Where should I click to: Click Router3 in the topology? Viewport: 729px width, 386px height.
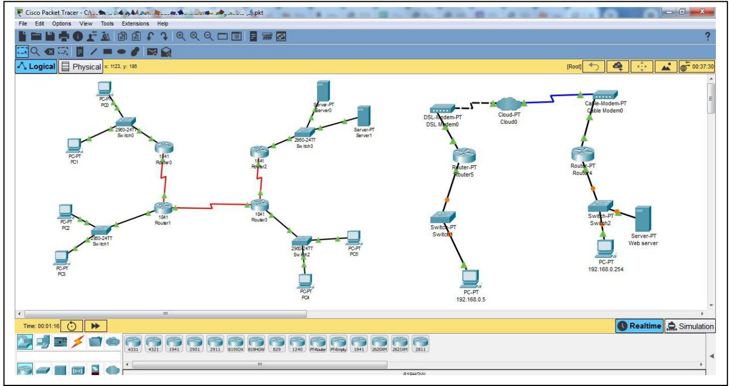tap(260, 207)
